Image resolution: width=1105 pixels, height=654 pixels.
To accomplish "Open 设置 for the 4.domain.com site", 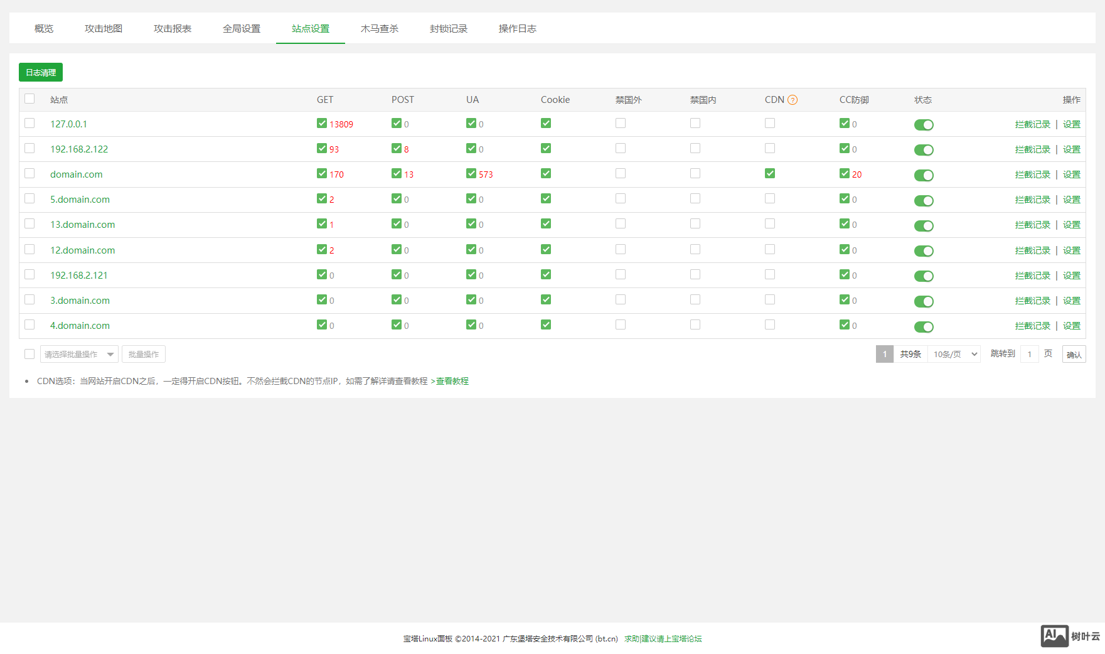I will point(1071,326).
